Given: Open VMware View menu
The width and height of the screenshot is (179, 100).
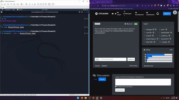Looking at the screenshot, I should point(8,4).
